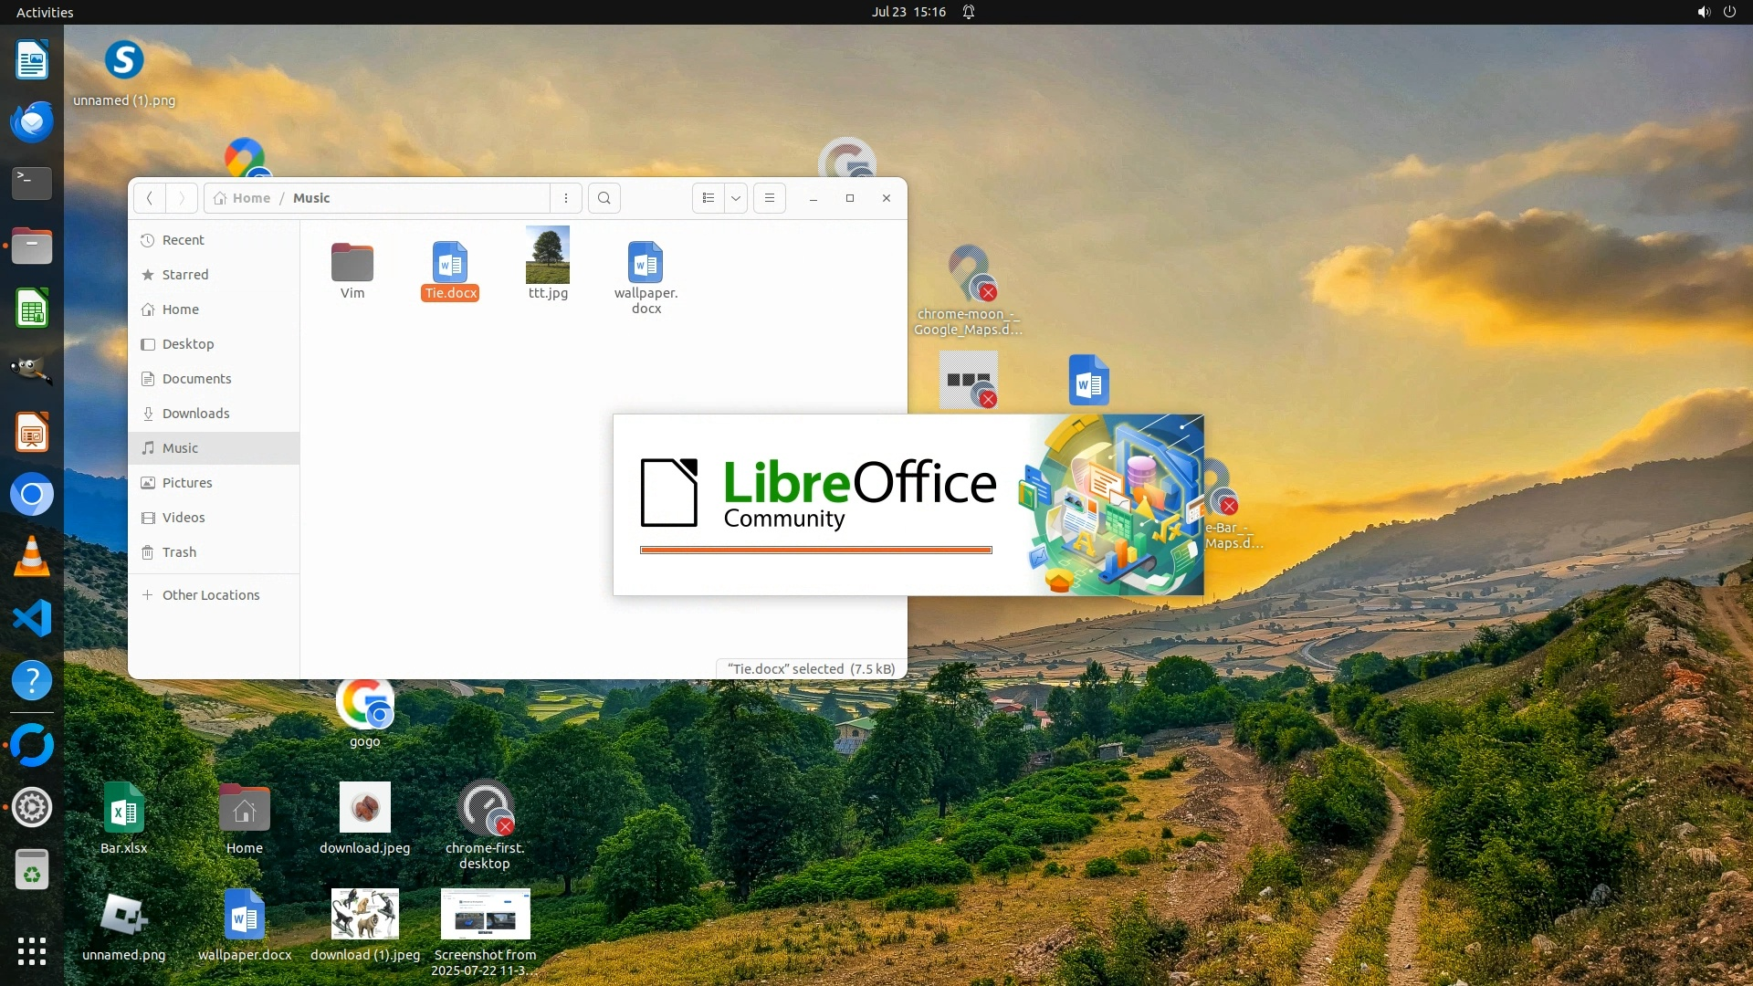Click Home in the path bar
1753x986 pixels.
(243, 198)
